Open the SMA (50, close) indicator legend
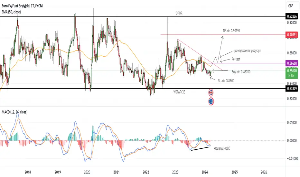The width and height of the screenshot is (300, 177). click(11, 12)
